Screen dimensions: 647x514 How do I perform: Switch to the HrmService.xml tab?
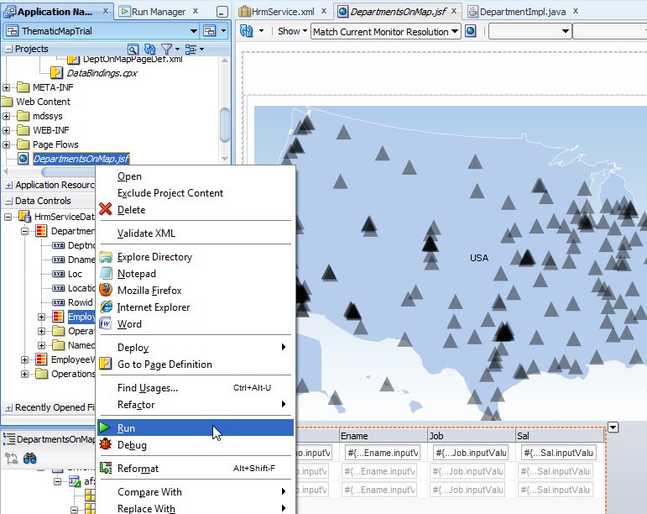pyautogui.click(x=283, y=12)
